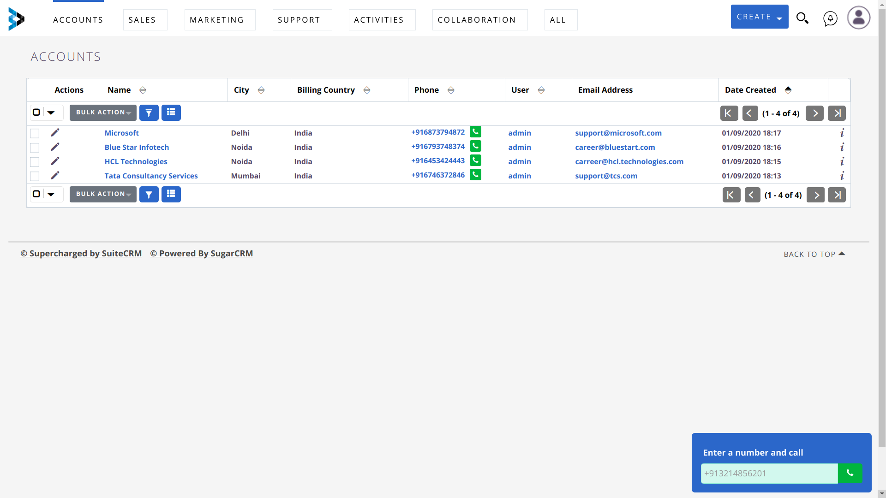
Task: Click the edit icon for Microsoft
Action: [55, 132]
